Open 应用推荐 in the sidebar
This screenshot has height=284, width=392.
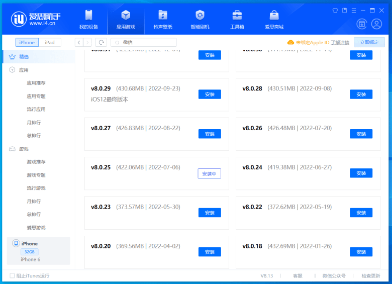coord(36,83)
